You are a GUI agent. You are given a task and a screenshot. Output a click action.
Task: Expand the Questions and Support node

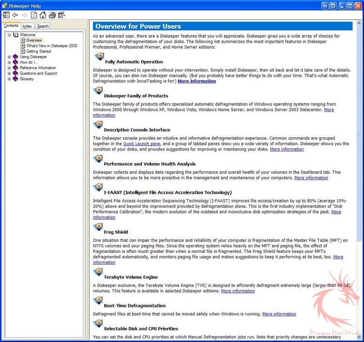9,73
